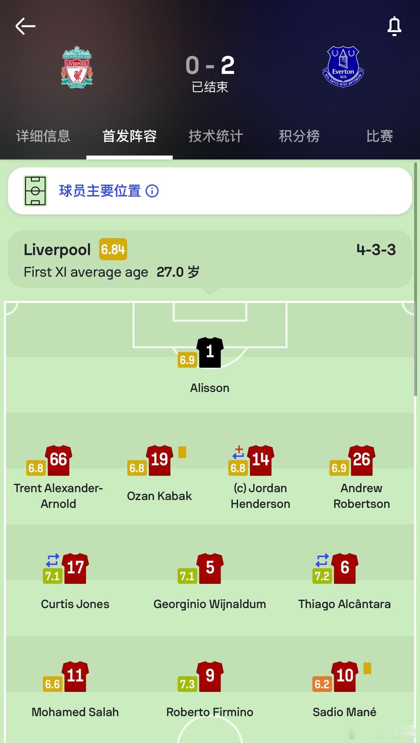Open the 详细信息 tab
Viewport: 420px width, 743px height.
click(x=43, y=136)
